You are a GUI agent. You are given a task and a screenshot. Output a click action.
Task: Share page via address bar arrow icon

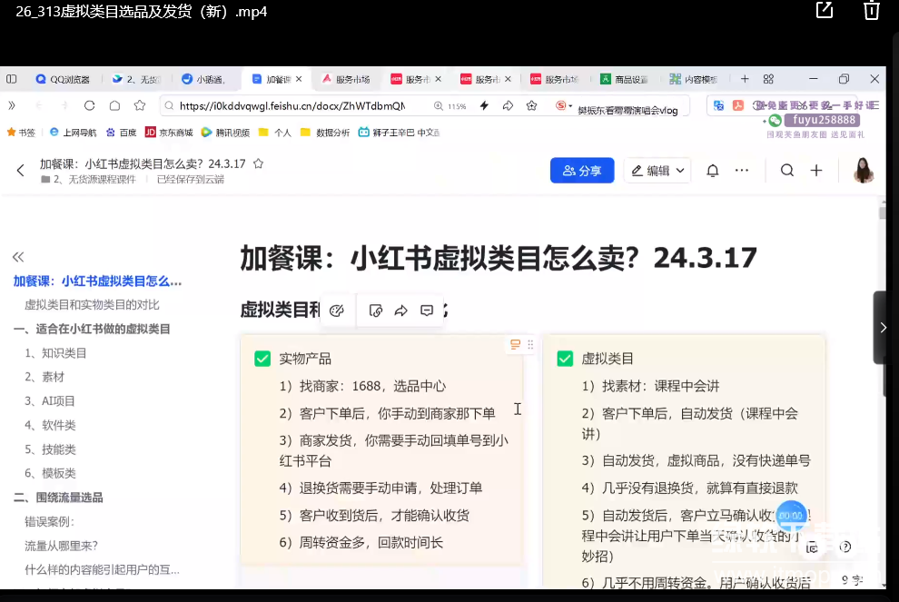508,105
